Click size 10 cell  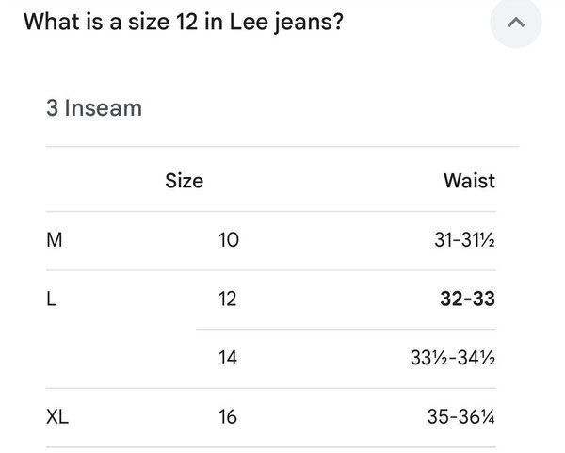(229, 240)
